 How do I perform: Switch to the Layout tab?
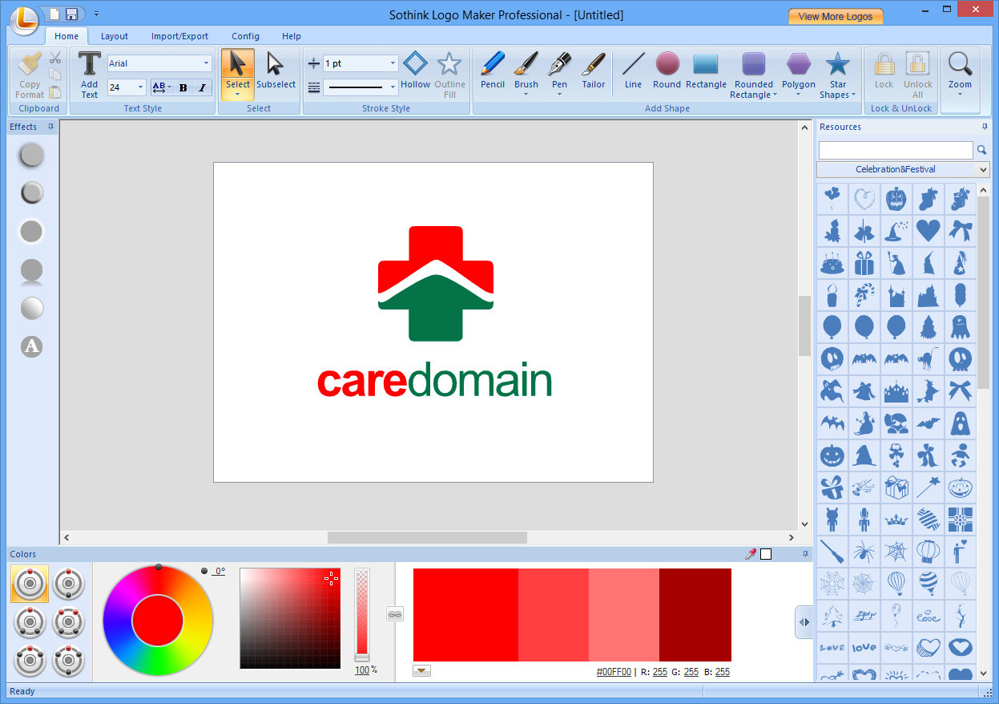(x=114, y=35)
